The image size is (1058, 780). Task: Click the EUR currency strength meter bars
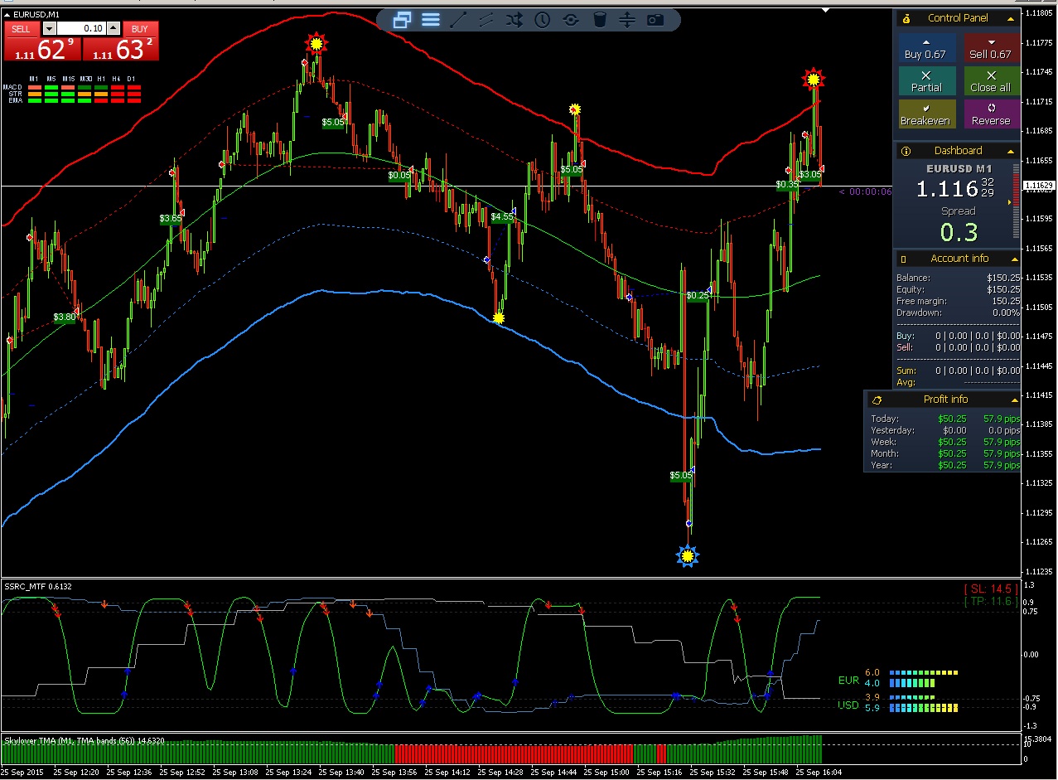[923, 678]
